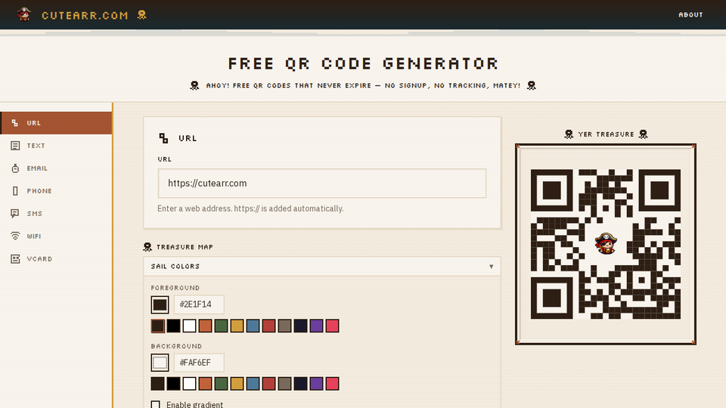
Task: Pick the taupe foreground swatch
Action: tap(285, 326)
